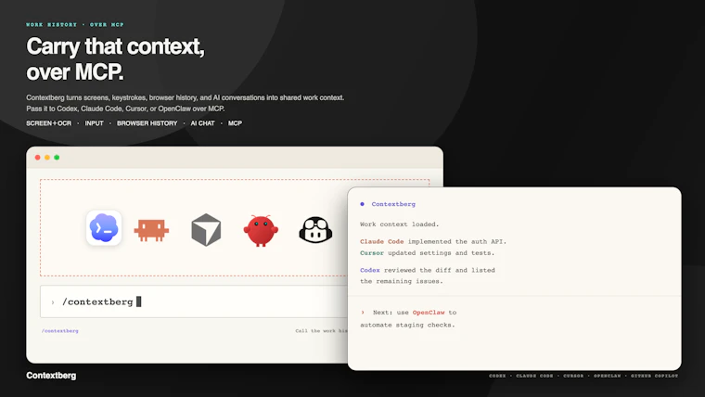Click the 'Pass it to Codex, Claude Code' description line
This screenshot has height=397, width=705.
click(125, 109)
